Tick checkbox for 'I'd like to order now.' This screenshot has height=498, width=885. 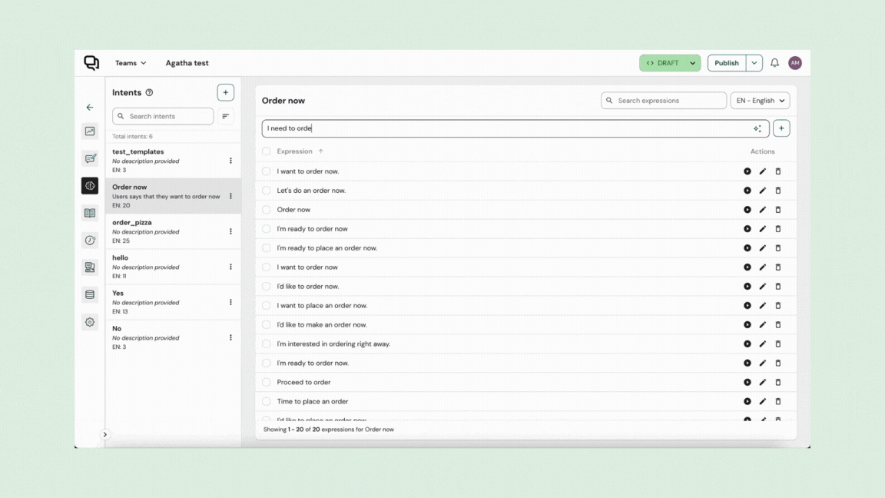click(x=267, y=287)
